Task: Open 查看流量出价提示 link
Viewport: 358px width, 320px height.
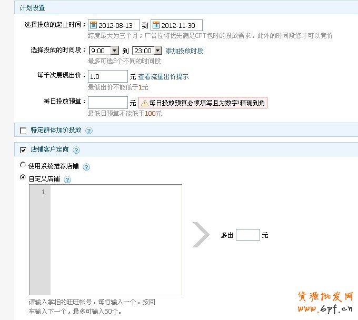Action: [163, 77]
